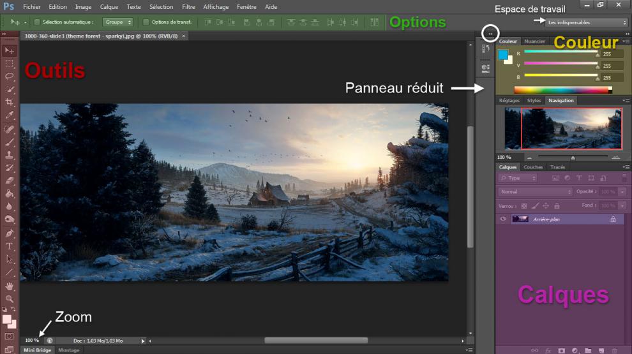
Task: Open the Couleur panel flyout menu
Action: 626,41
